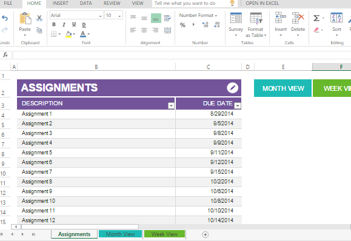Click the Copy icon
Screen dimensions: 351x241
pos(39,30)
